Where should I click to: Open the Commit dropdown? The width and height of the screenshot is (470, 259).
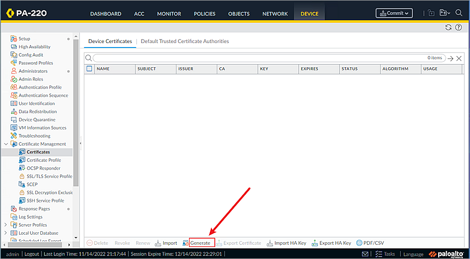[394, 13]
